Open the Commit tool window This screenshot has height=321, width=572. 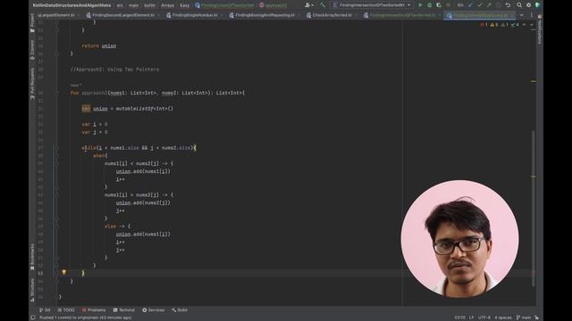tap(32, 50)
